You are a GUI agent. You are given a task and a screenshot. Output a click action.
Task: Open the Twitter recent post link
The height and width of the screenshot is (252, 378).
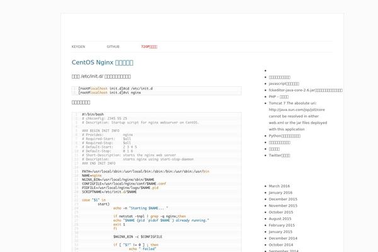279,155
